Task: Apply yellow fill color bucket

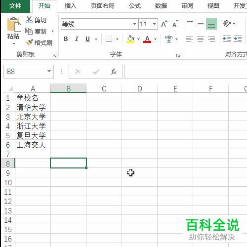Action: pyautogui.click(x=130, y=39)
